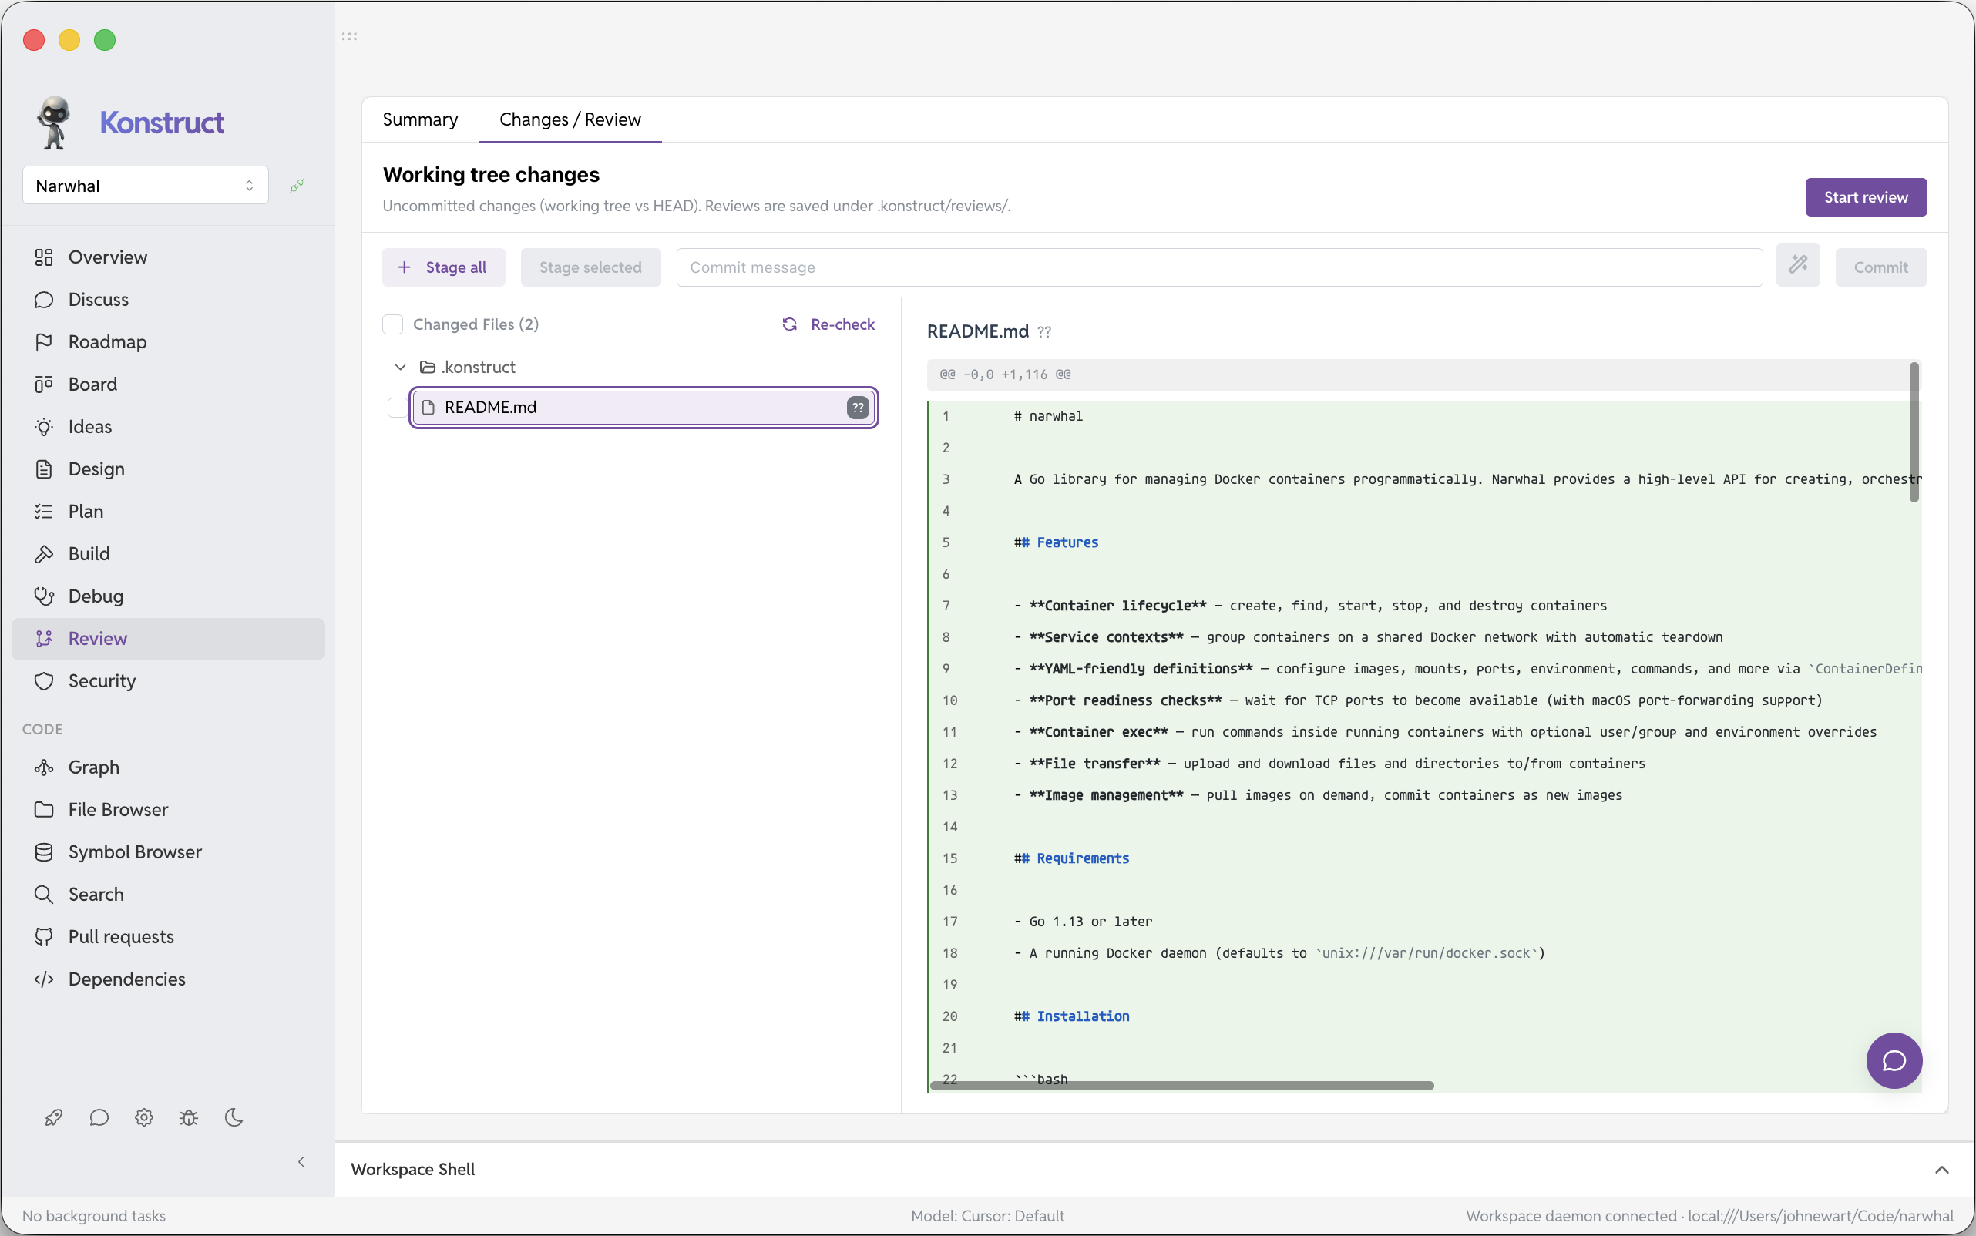The height and width of the screenshot is (1236, 1976).
Task: Click the Konstruct robot mascot logo
Action: [54, 123]
